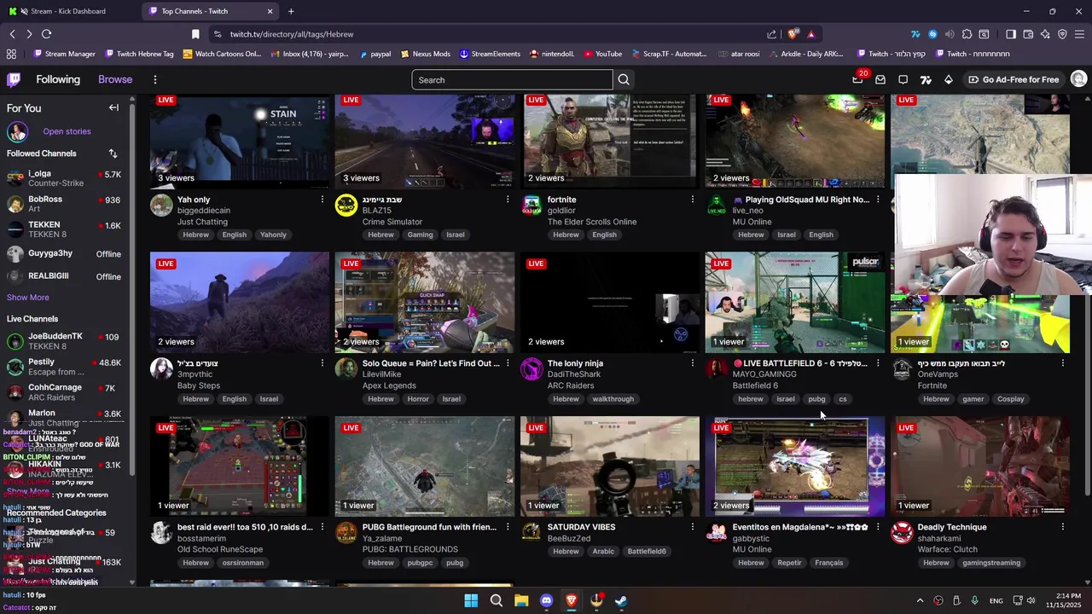Screen dimensions: 1092x614
Task: Open The Elder Scrolls Online category link
Action: point(591,222)
